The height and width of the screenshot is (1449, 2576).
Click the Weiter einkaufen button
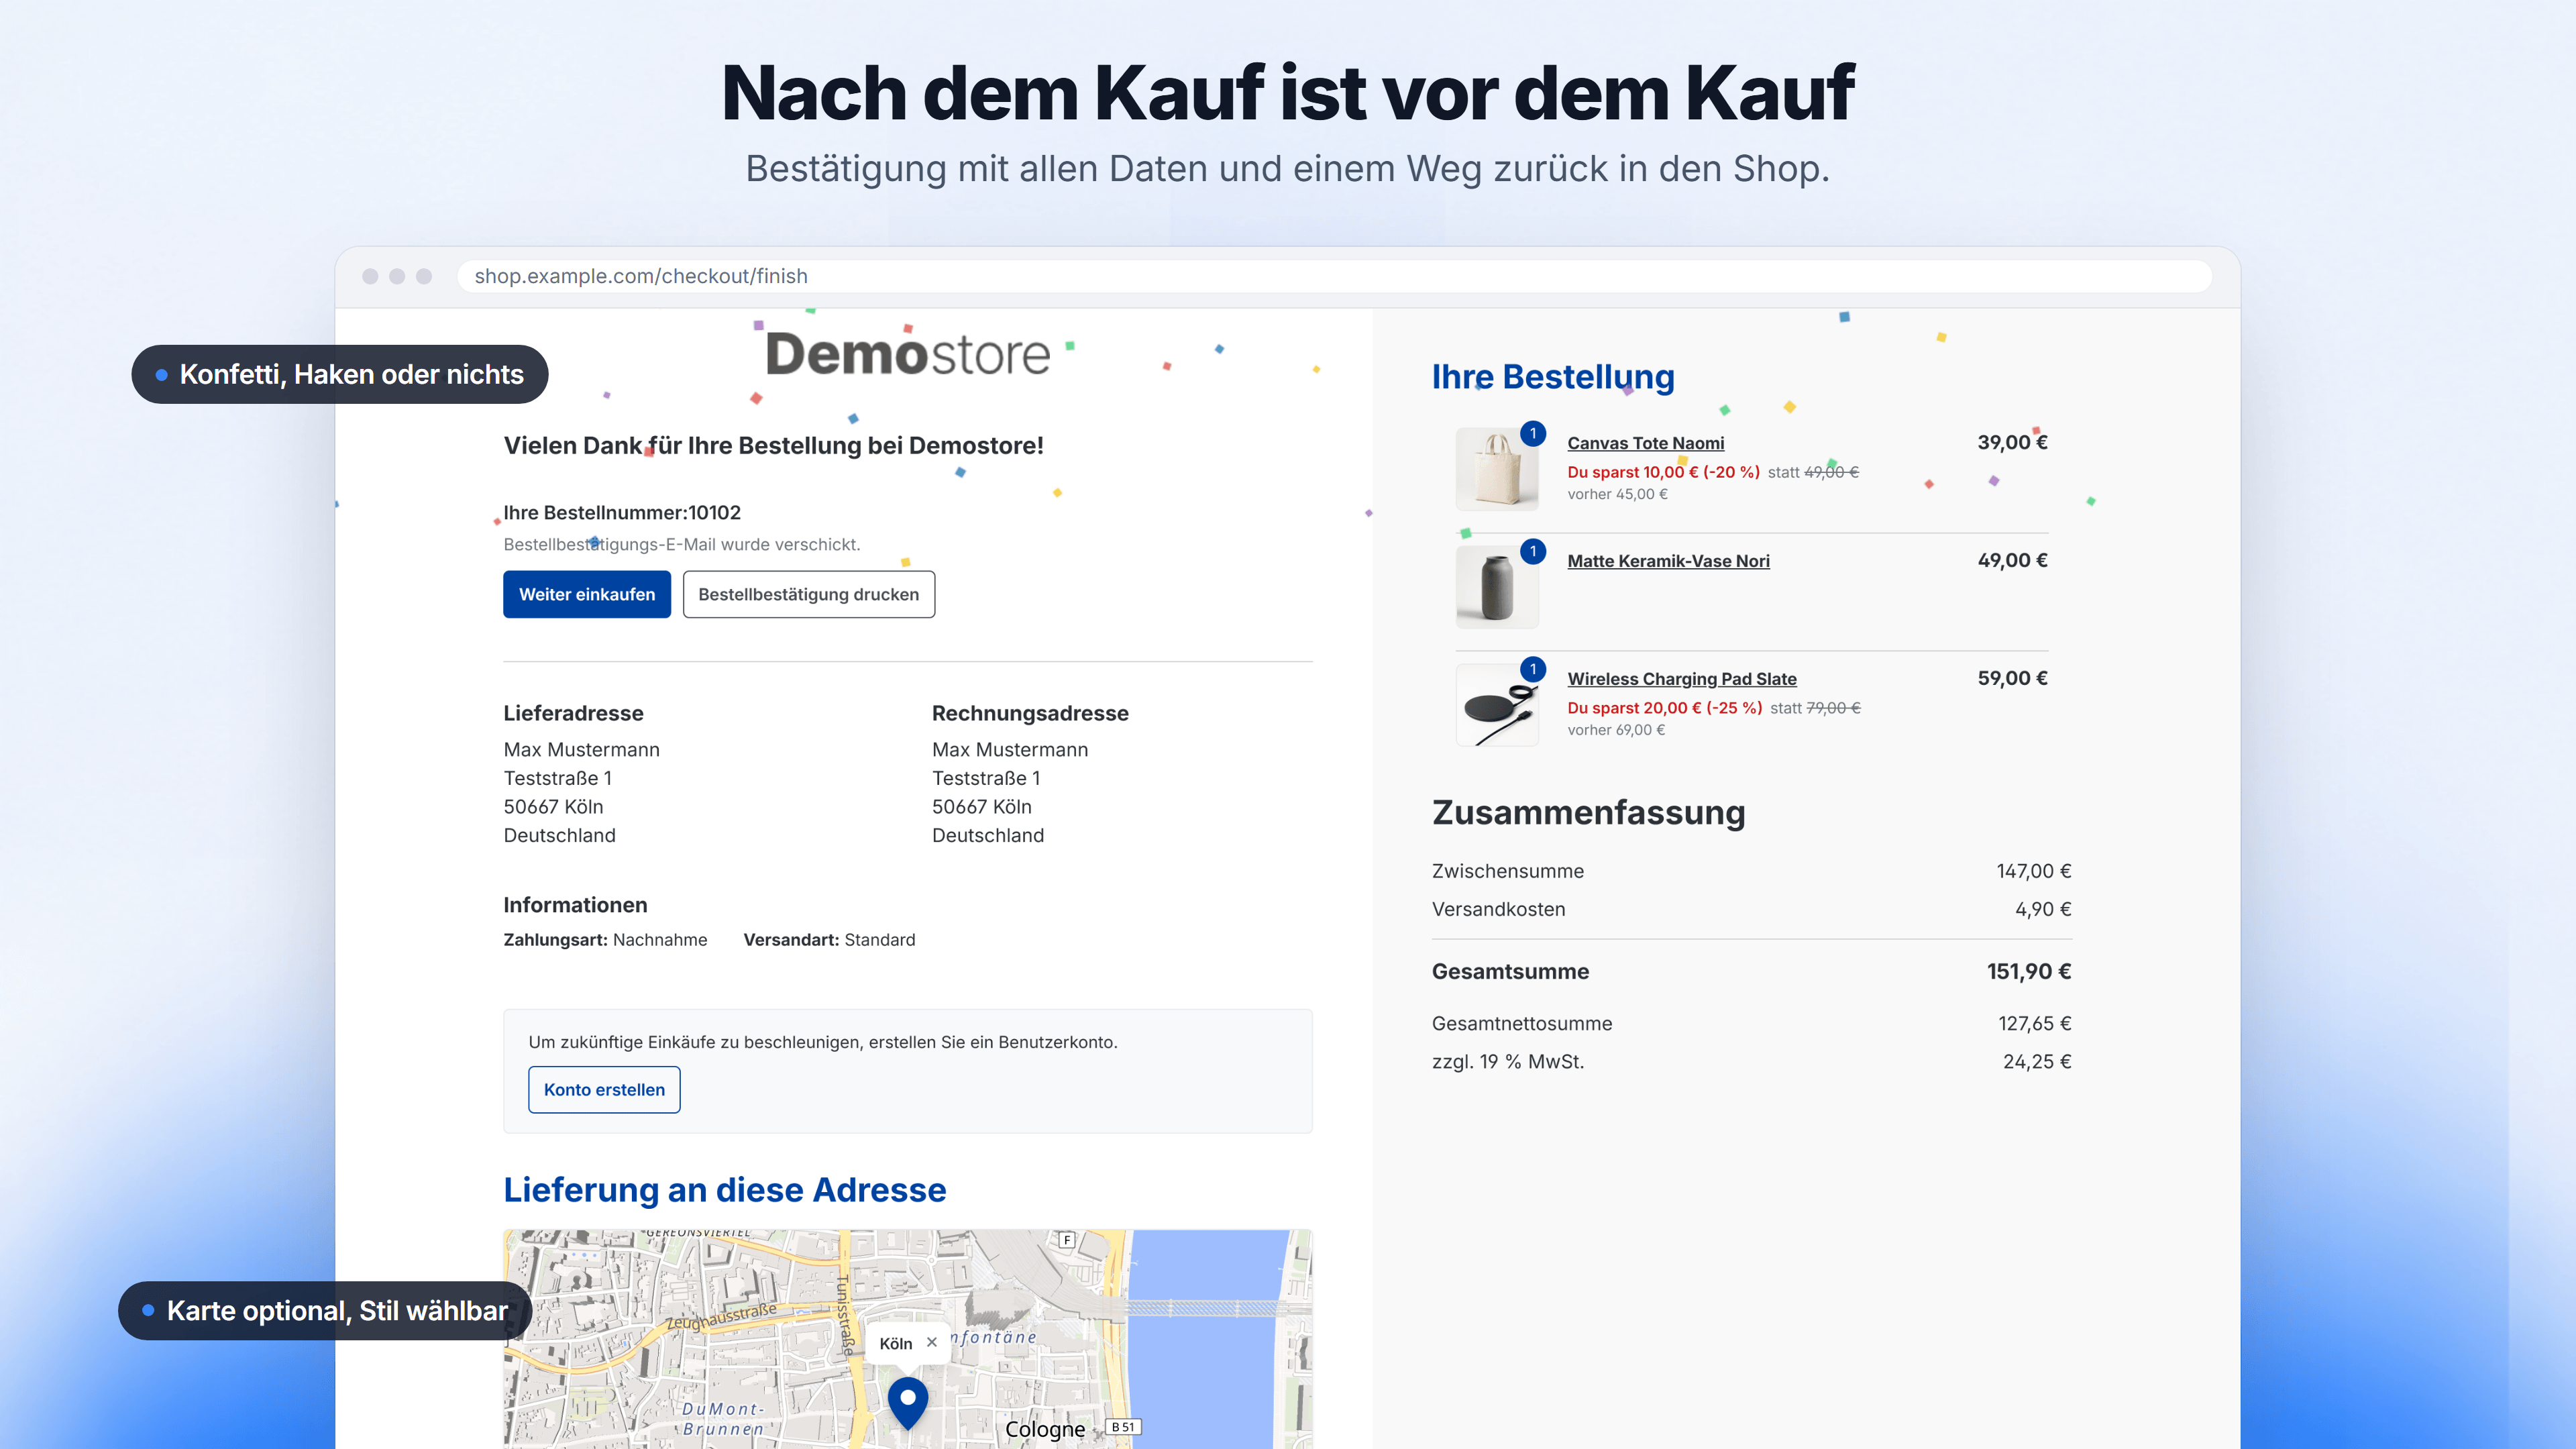coord(587,594)
